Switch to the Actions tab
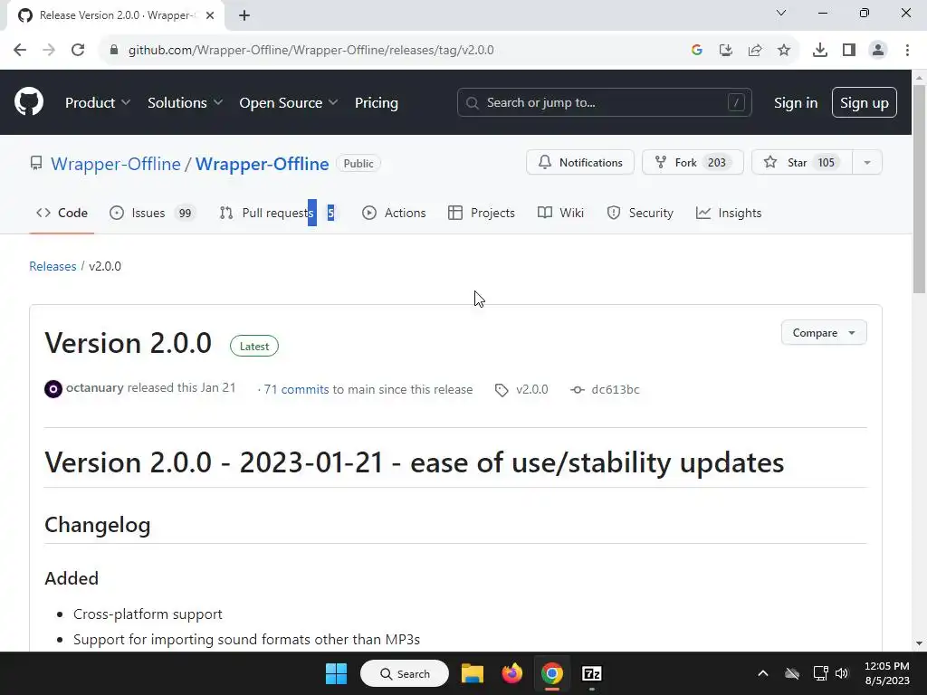 click(x=394, y=213)
